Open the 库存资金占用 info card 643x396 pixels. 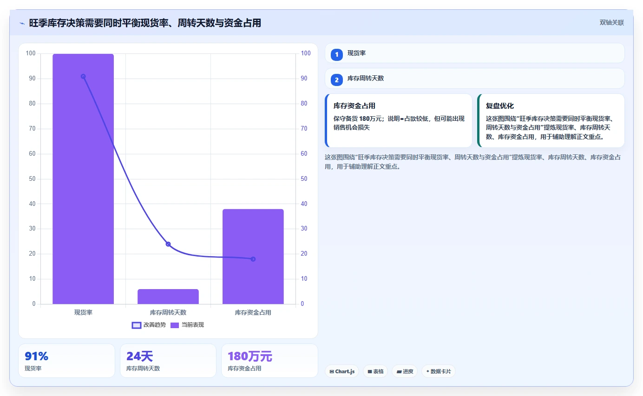pyautogui.click(x=399, y=120)
